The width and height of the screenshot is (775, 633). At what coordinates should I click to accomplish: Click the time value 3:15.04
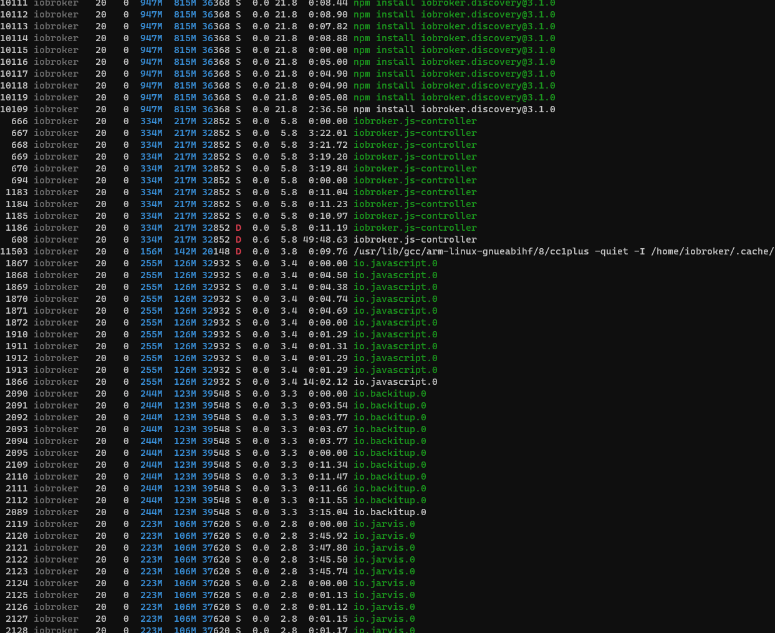point(328,512)
